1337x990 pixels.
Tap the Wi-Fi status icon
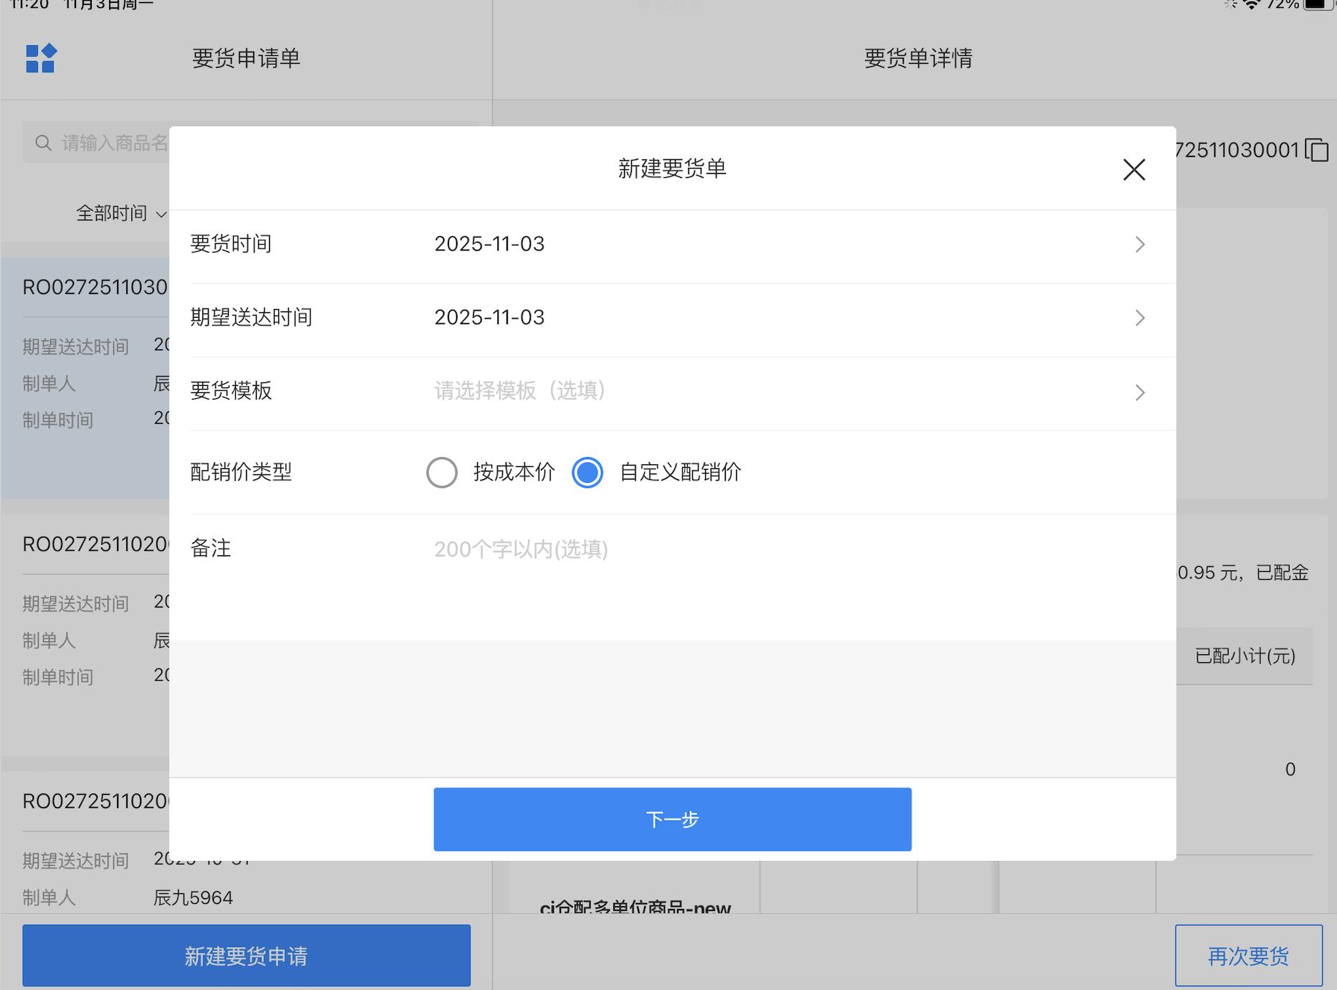pyautogui.click(x=1251, y=4)
